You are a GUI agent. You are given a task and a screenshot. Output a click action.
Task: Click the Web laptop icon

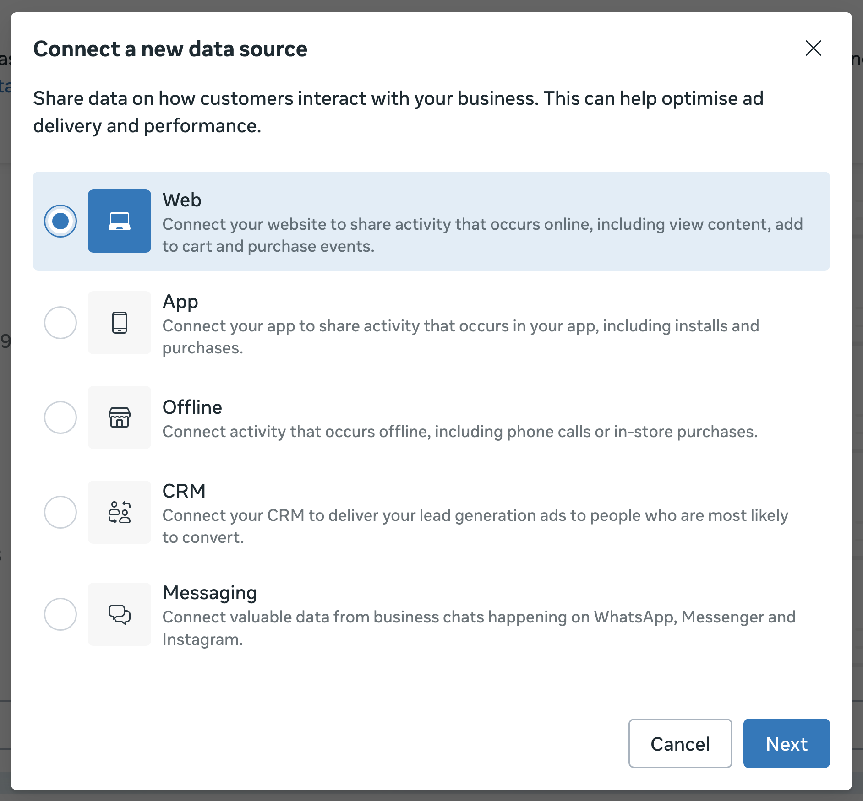pyautogui.click(x=120, y=221)
